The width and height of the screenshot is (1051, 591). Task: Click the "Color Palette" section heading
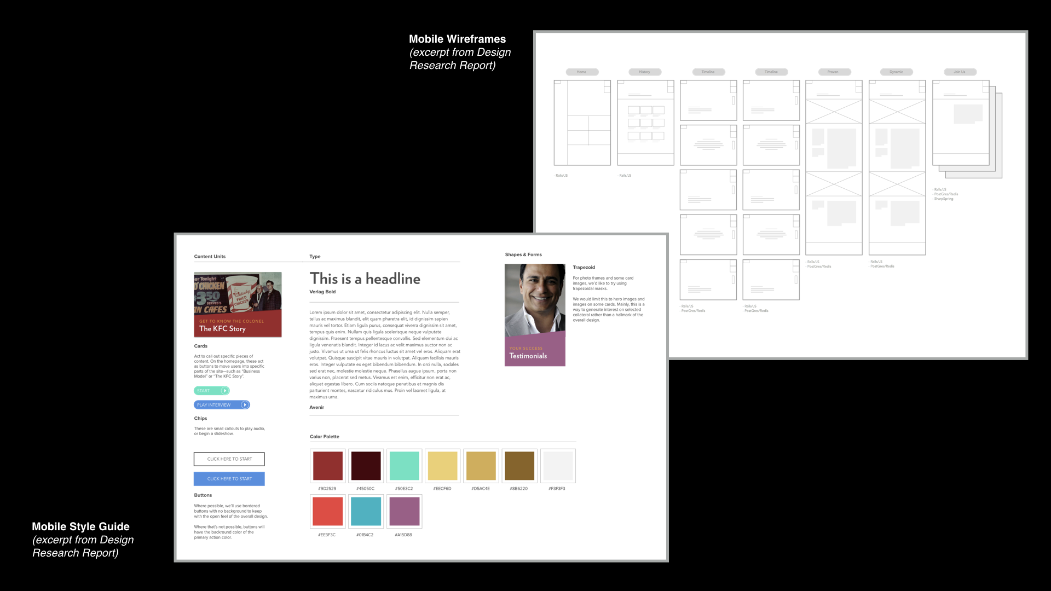click(x=325, y=437)
